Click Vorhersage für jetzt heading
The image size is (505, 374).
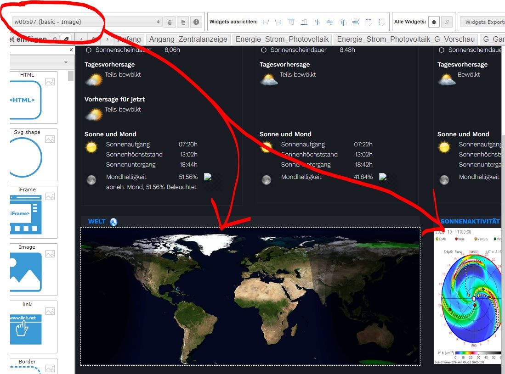coord(115,99)
